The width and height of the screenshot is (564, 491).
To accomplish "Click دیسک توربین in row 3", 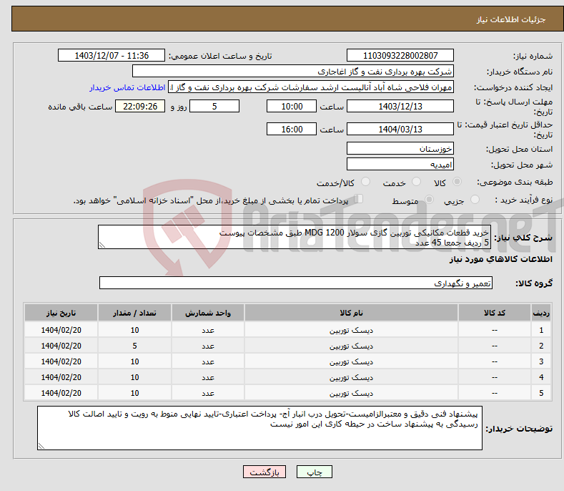I will [x=351, y=361].
